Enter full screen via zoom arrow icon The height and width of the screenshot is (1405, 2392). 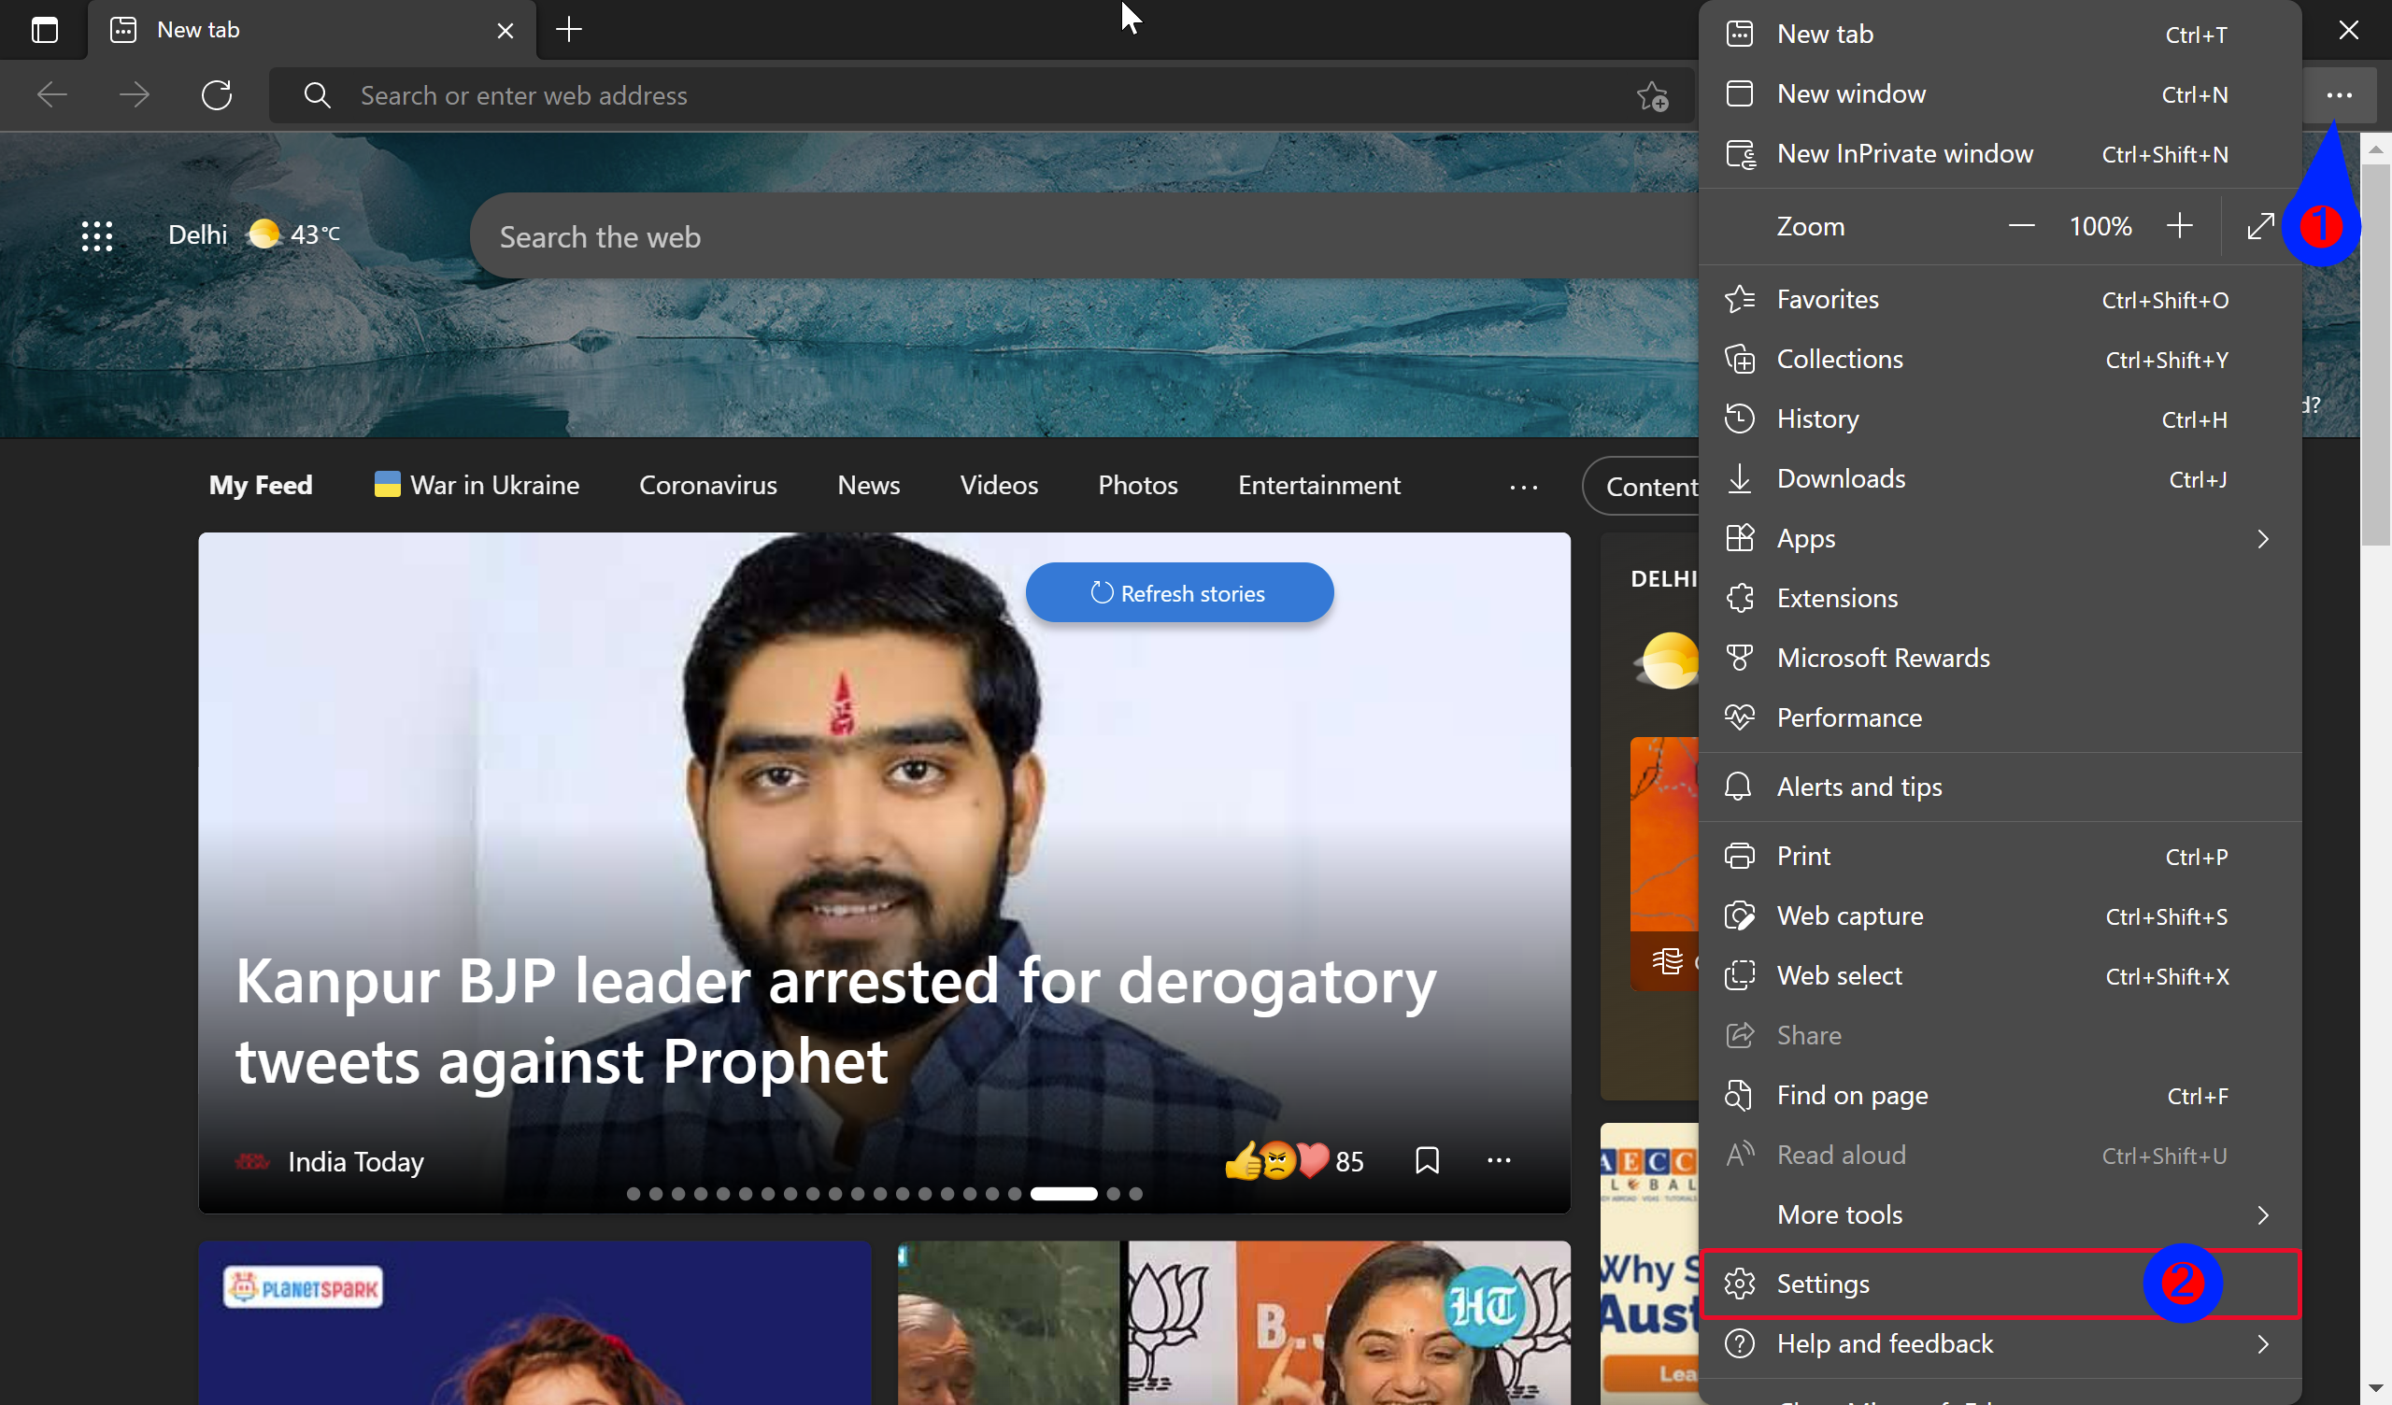[2261, 226]
